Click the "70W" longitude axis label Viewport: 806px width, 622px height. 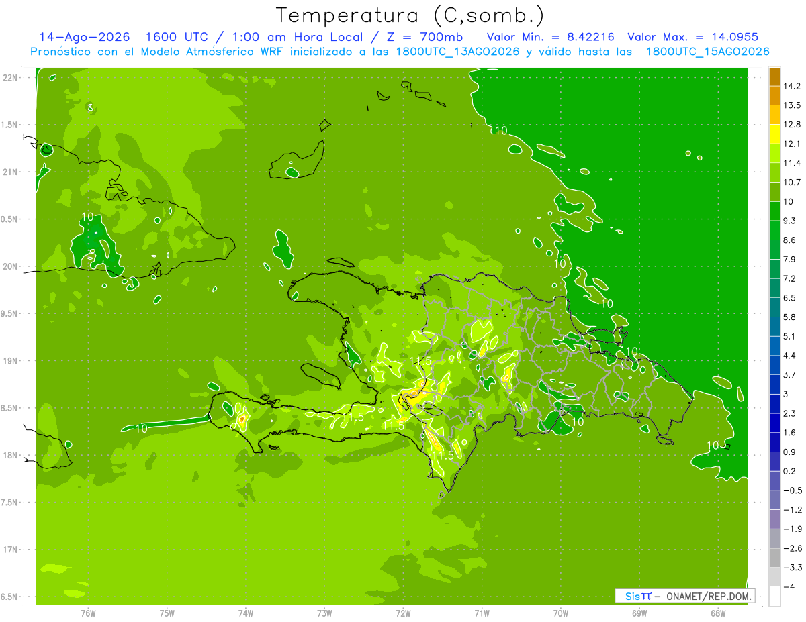point(561,613)
